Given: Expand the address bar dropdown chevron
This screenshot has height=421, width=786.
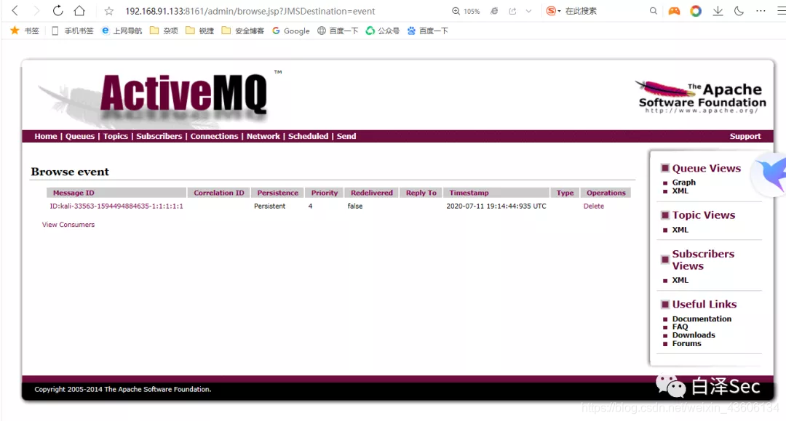Looking at the screenshot, I should click(x=528, y=11).
